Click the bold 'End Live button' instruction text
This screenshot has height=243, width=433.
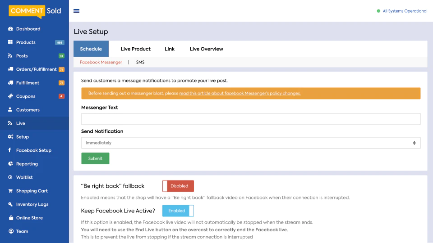tap(184, 230)
